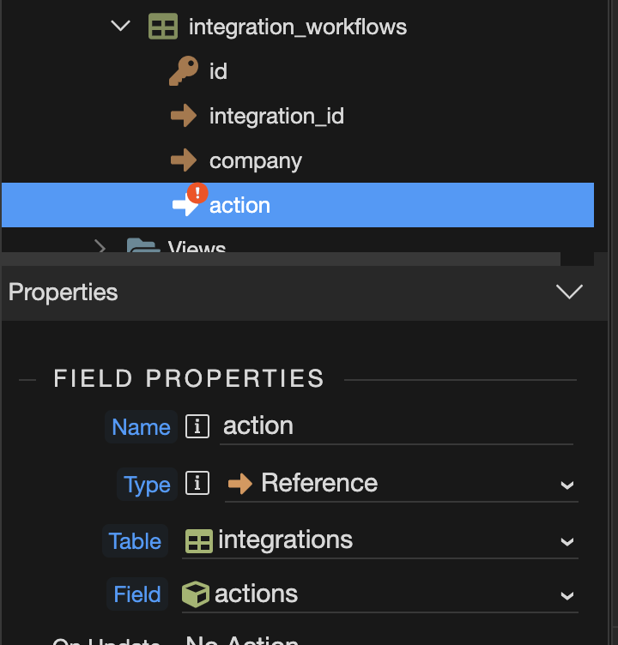Collapse the Properties panel with chevron
Image resolution: width=618 pixels, height=645 pixels.
569,292
